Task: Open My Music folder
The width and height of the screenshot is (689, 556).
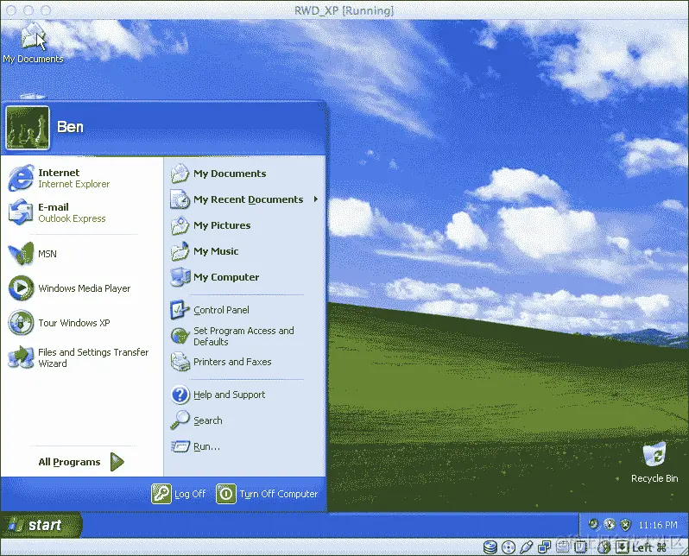Action: coord(205,251)
